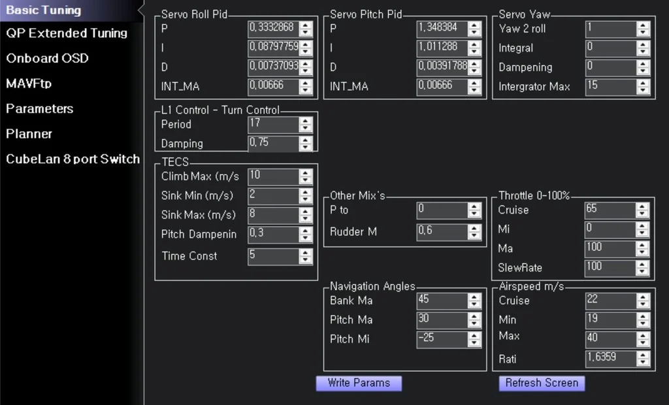The height and width of the screenshot is (405, 669).
Task: Increase the Throttle SlewRate value
Action: click(x=643, y=264)
